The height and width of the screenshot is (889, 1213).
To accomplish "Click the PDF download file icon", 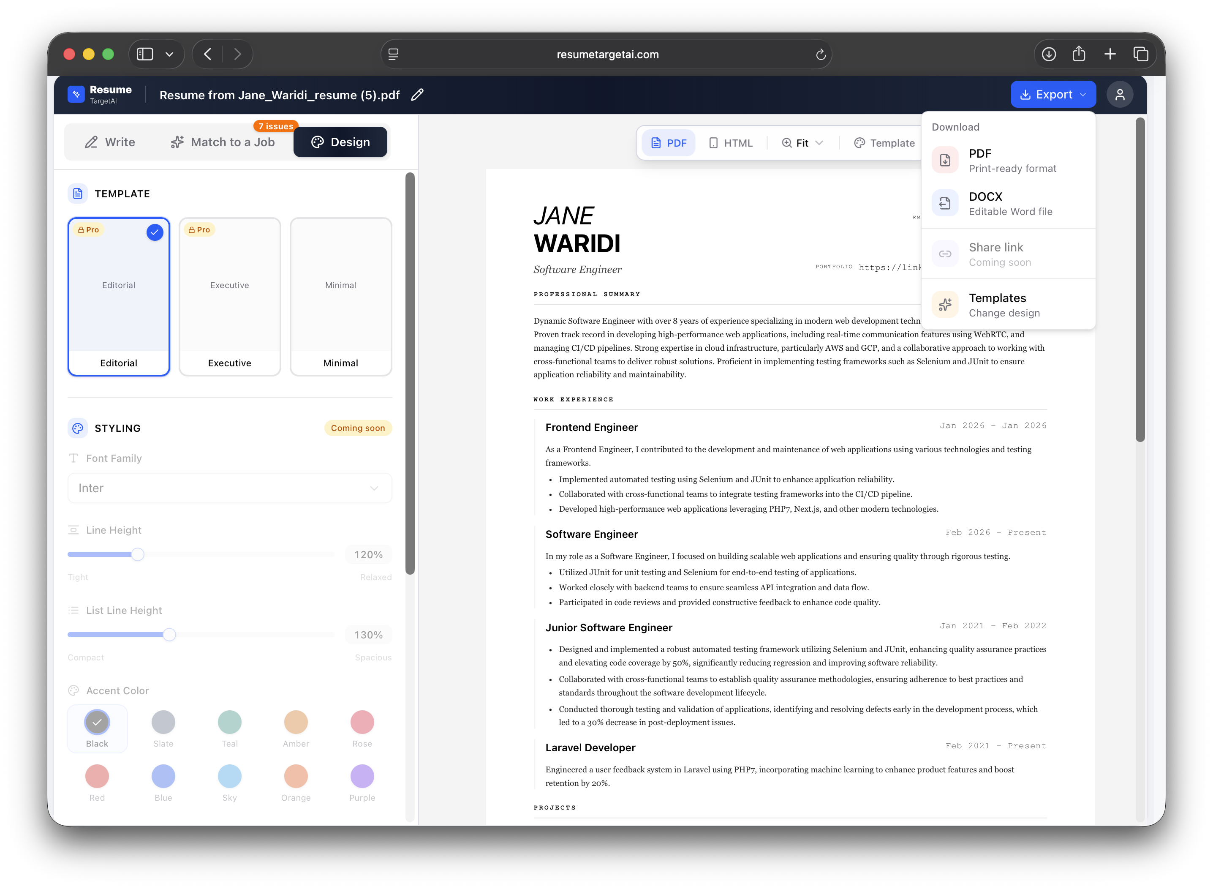I will [945, 160].
